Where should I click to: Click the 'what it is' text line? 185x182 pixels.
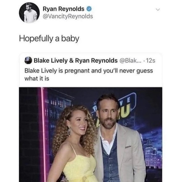click(x=37, y=79)
